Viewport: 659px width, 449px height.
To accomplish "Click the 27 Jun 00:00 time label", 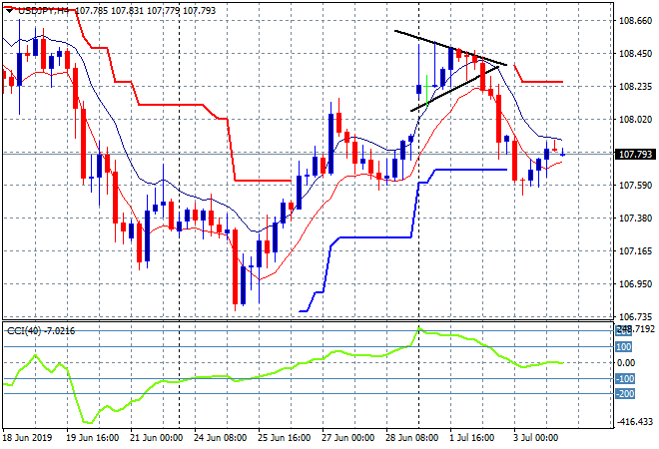I will pos(348,438).
